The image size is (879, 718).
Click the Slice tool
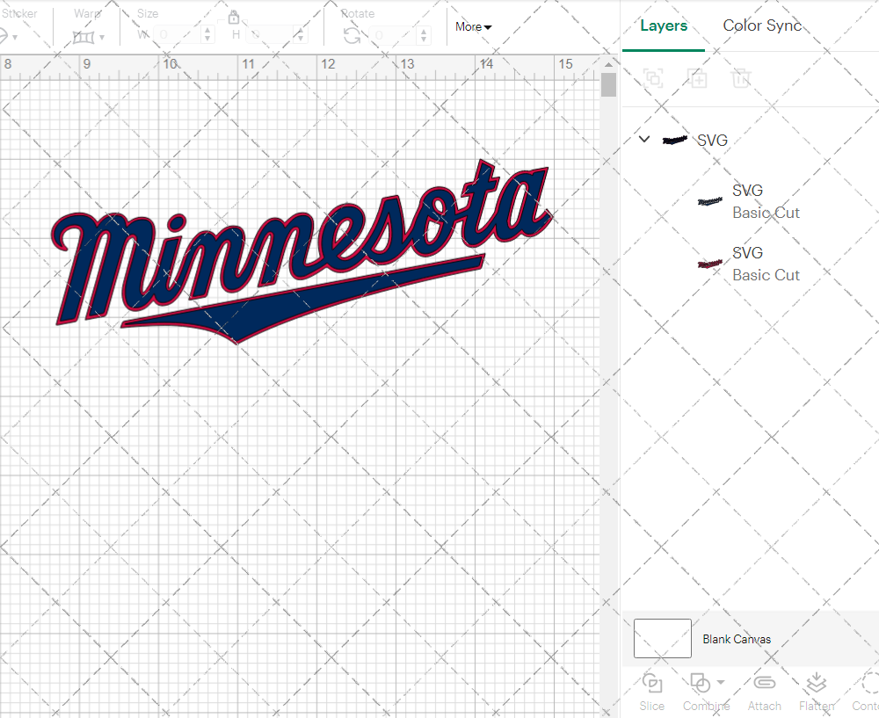click(652, 693)
